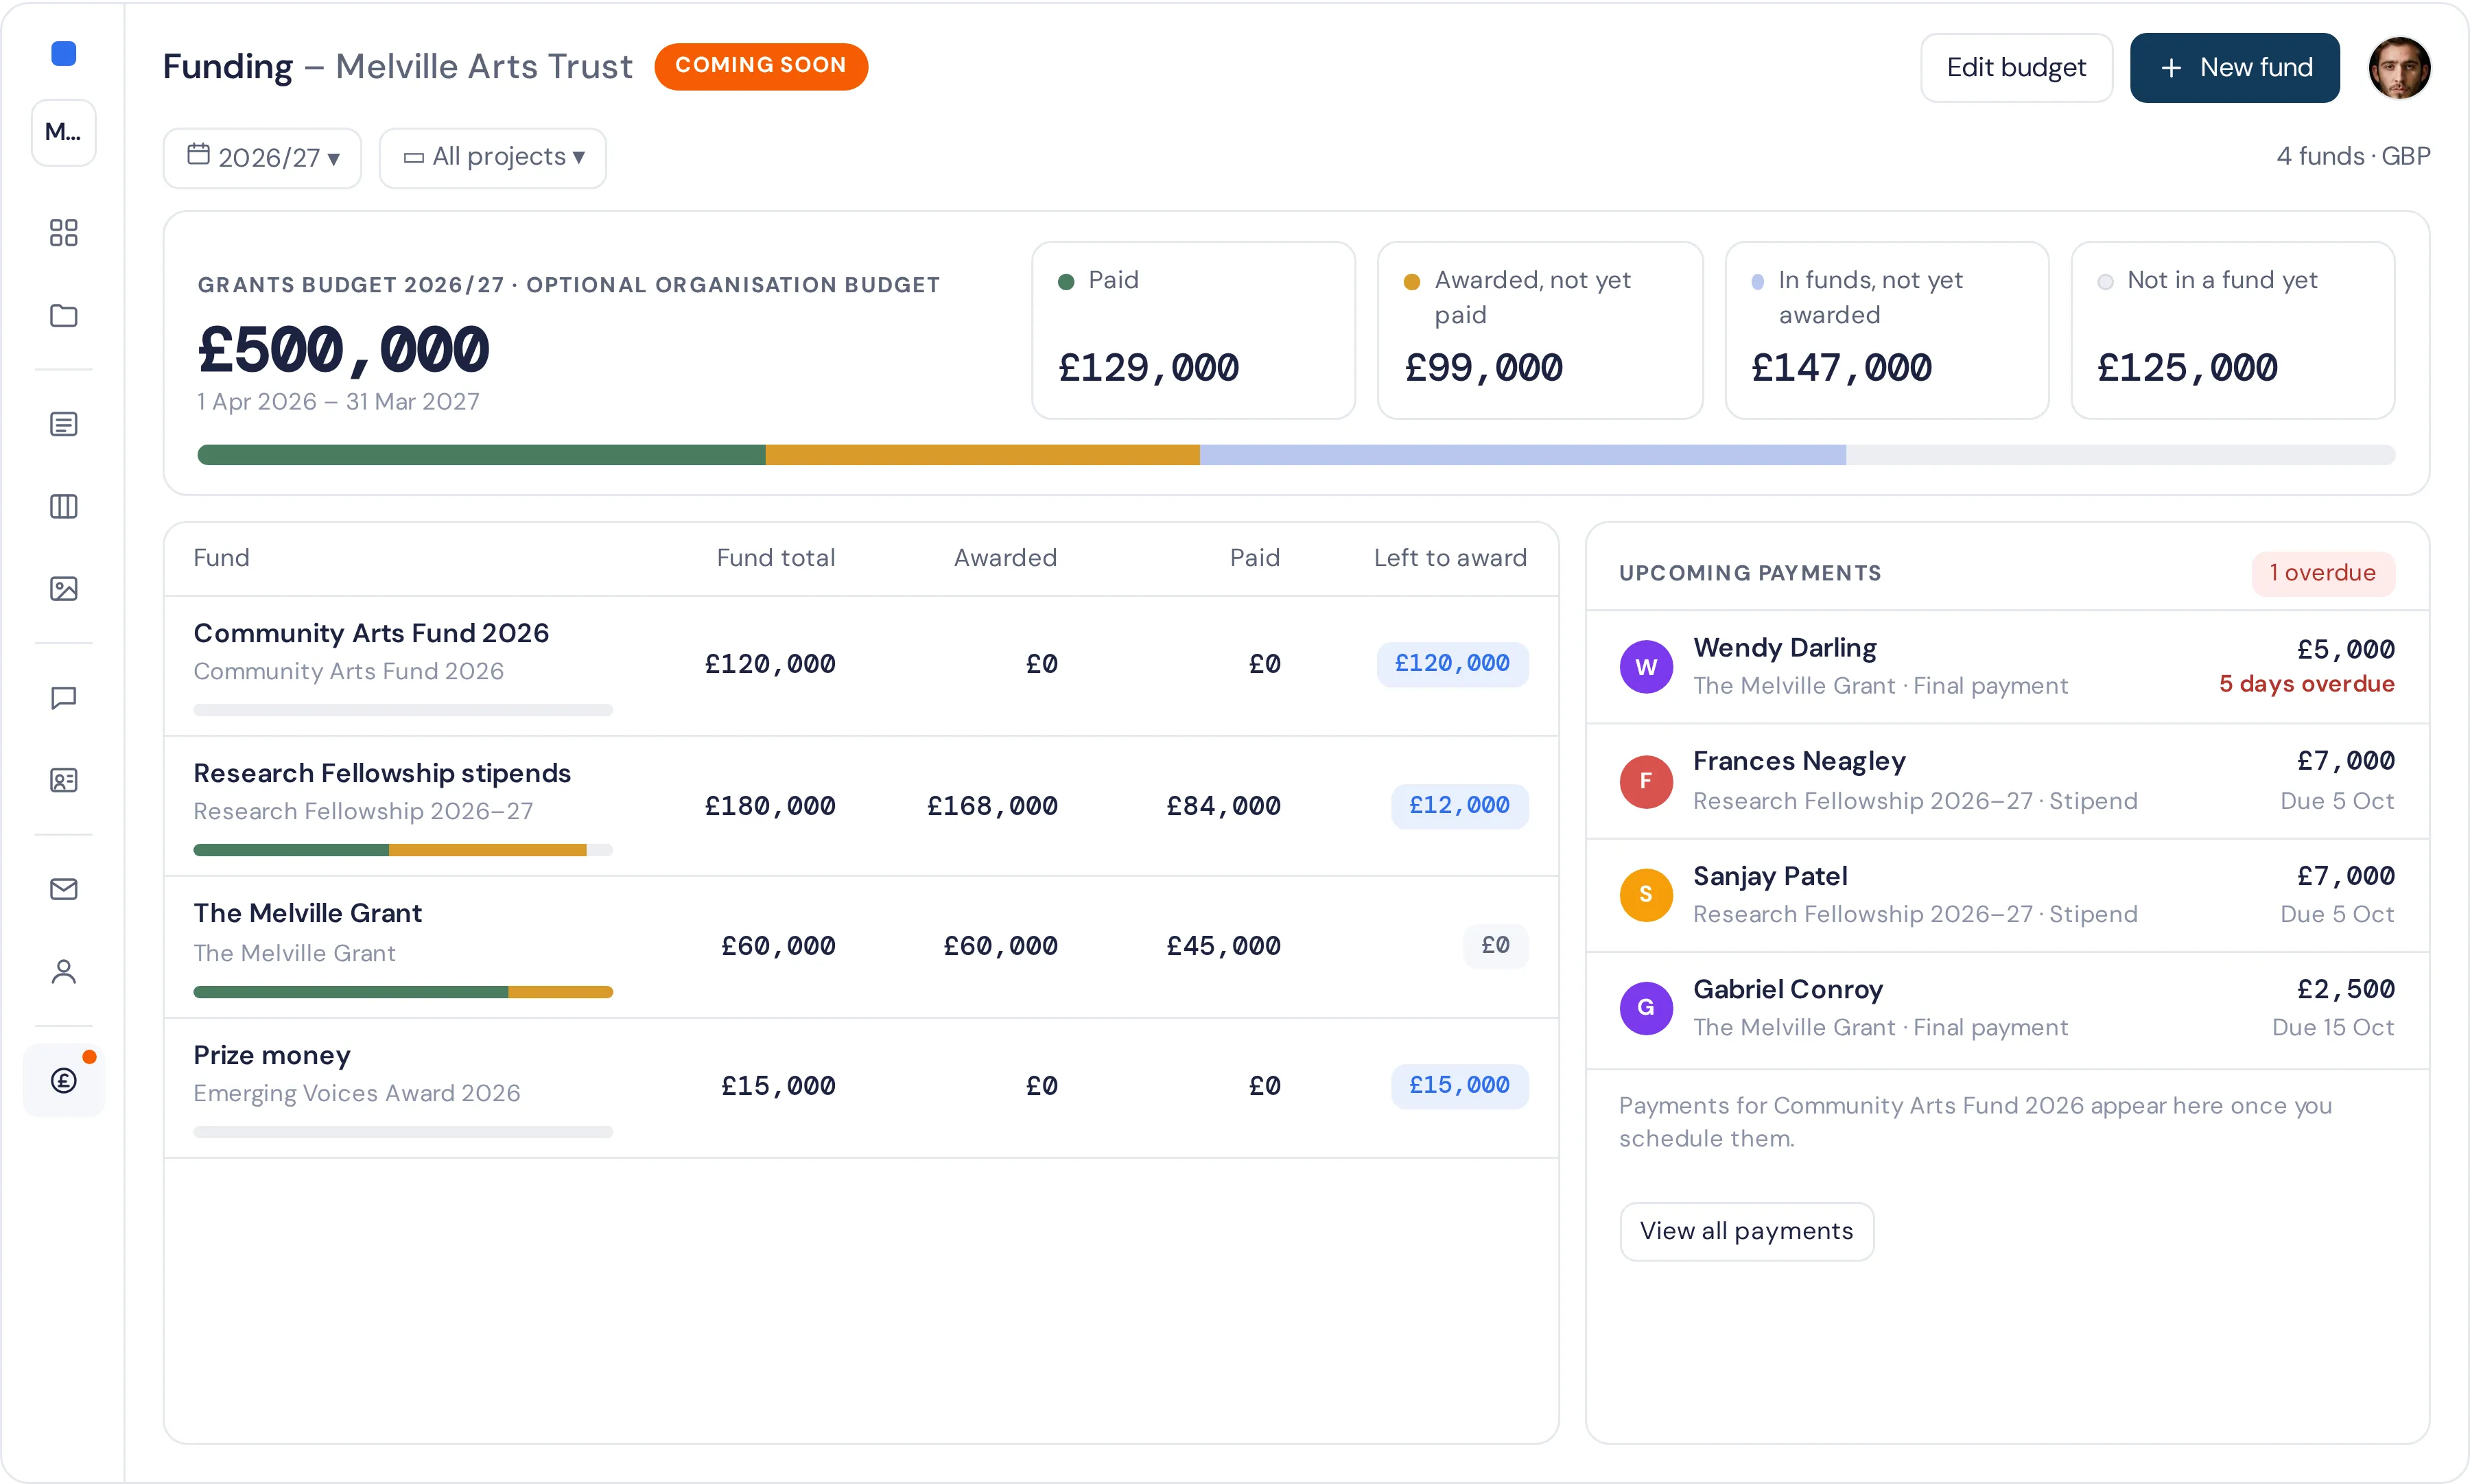Click Sanjay Patel's S avatar
The image size is (2470, 1484).
click(x=1646, y=895)
